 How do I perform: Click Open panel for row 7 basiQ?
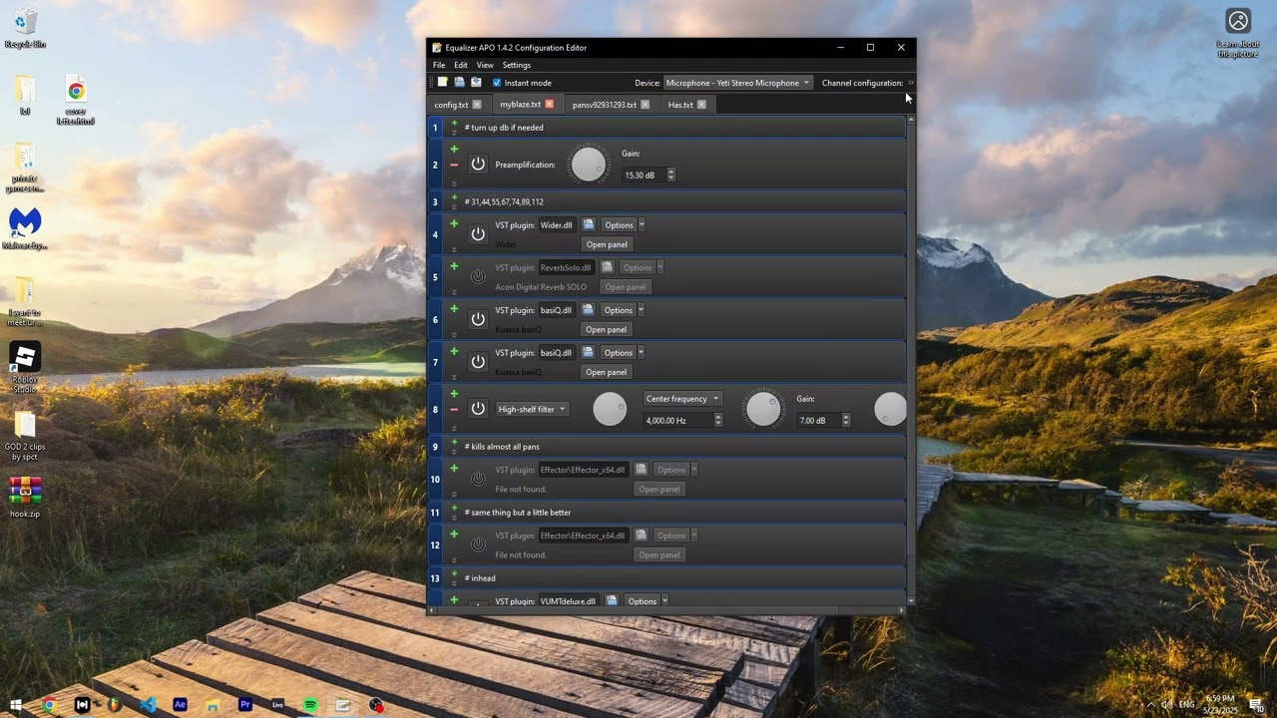(x=607, y=372)
